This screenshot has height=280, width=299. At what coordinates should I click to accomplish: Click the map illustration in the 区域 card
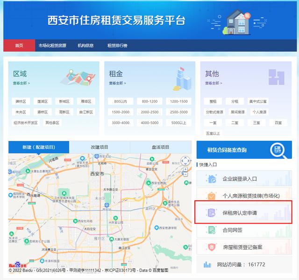click(78, 77)
